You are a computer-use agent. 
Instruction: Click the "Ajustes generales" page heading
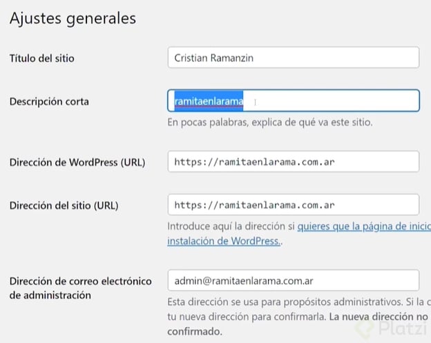coord(73,18)
